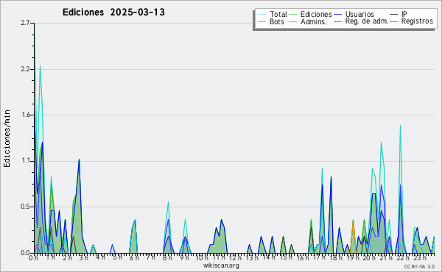Screen dimensions: 442x272
Task: Click the 23 h tick label
Action: [x=419, y=258]
